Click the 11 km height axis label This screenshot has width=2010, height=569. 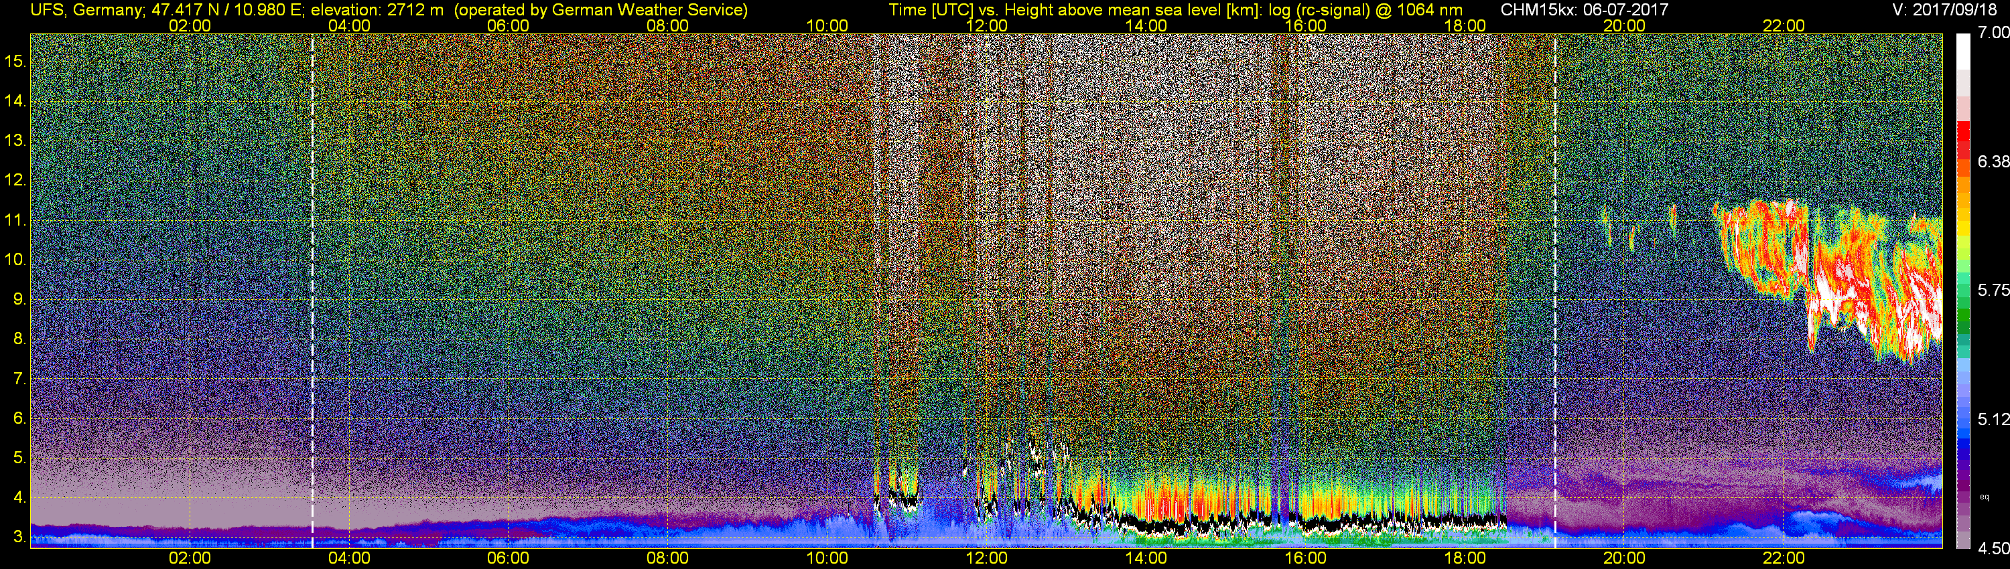click(15, 221)
